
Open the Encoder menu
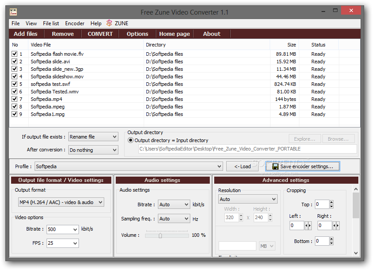(75, 23)
